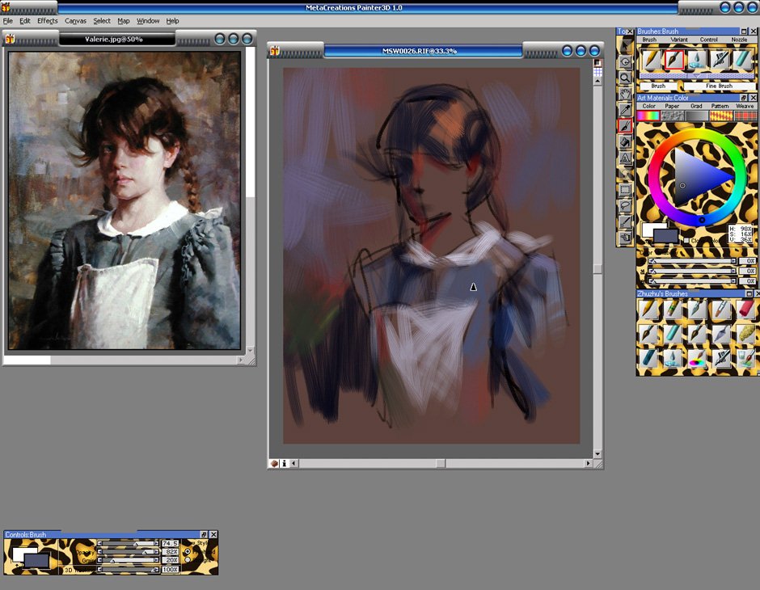Select the Grabber hand tool
The height and width of the screenshot is (590, 760).
pos(625,94)
